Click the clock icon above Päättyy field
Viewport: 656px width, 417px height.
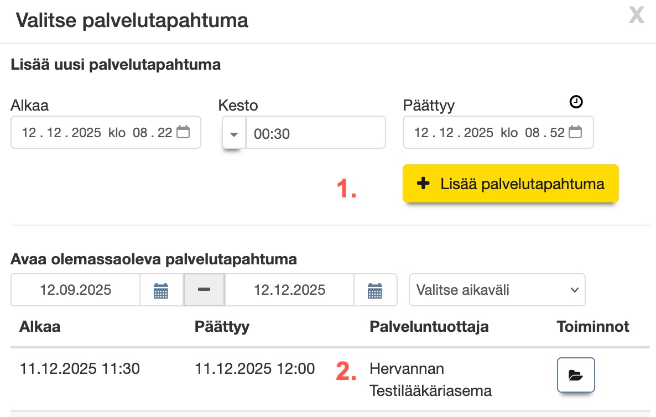coord(576,102)
